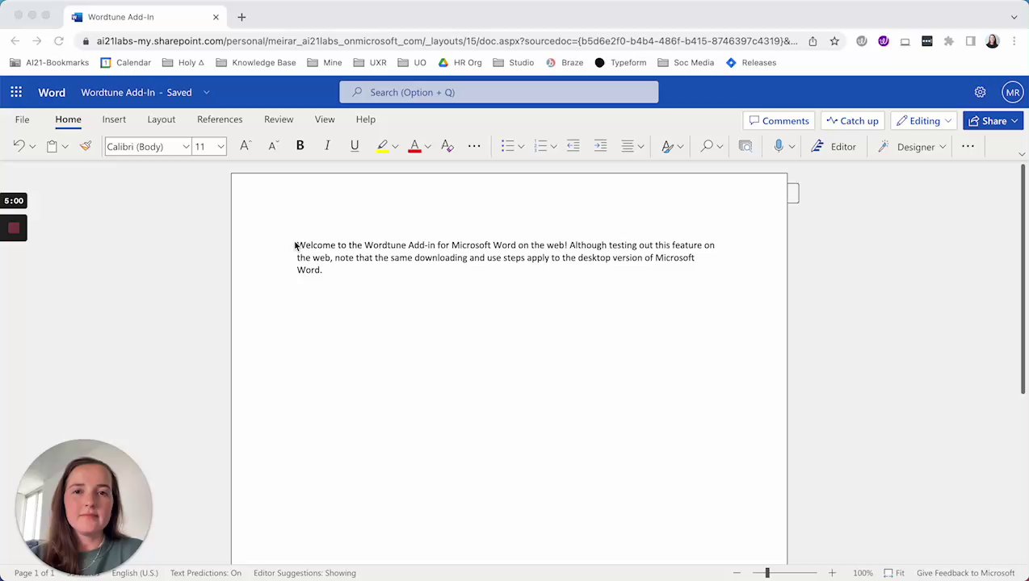The height and width of the screenshot is (581, 1029).
Task: Increase font size with grow-font icon
Action: coord(246,146)
